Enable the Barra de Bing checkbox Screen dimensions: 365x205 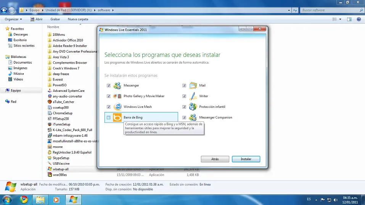109,118
